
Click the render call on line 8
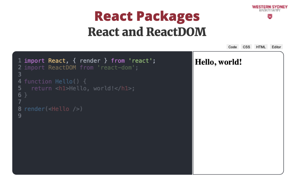34,109
